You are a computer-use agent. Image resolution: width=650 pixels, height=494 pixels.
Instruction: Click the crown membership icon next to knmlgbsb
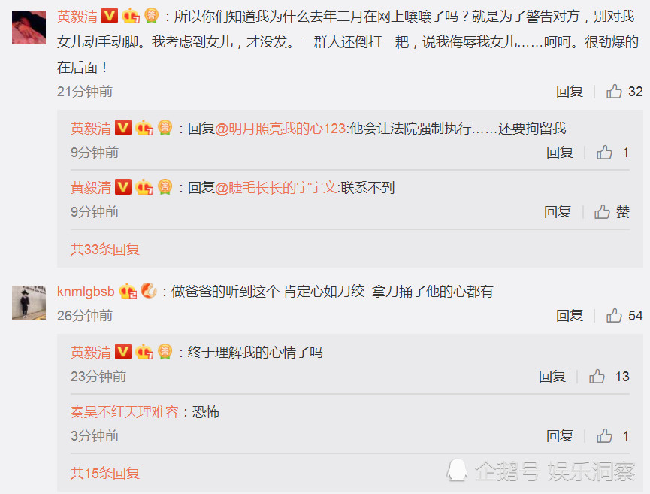click(x=128, y=291)
